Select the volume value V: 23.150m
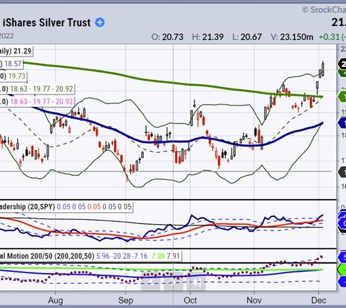Viewport: 346px width, 308px height. (x=292, y=37)
